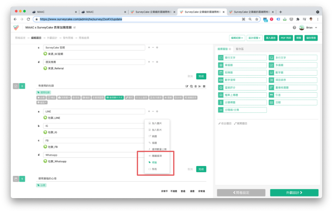The image size is (332, 211).
Task: Toggle the 隨機排序 random order setting
Action: tap(191, 98)
